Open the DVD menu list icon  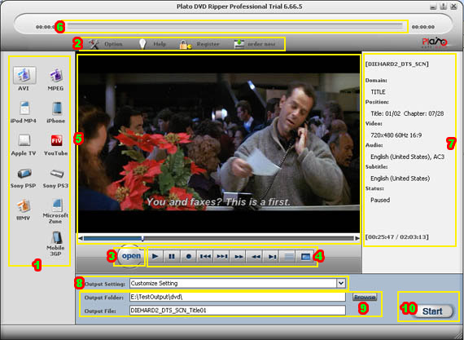click(289, 257)
